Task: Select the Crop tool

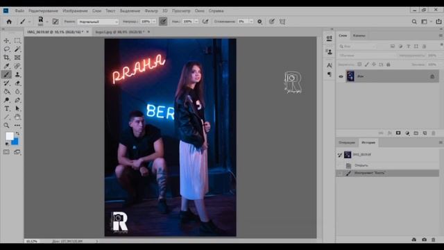Action: (x=6, y=58)
